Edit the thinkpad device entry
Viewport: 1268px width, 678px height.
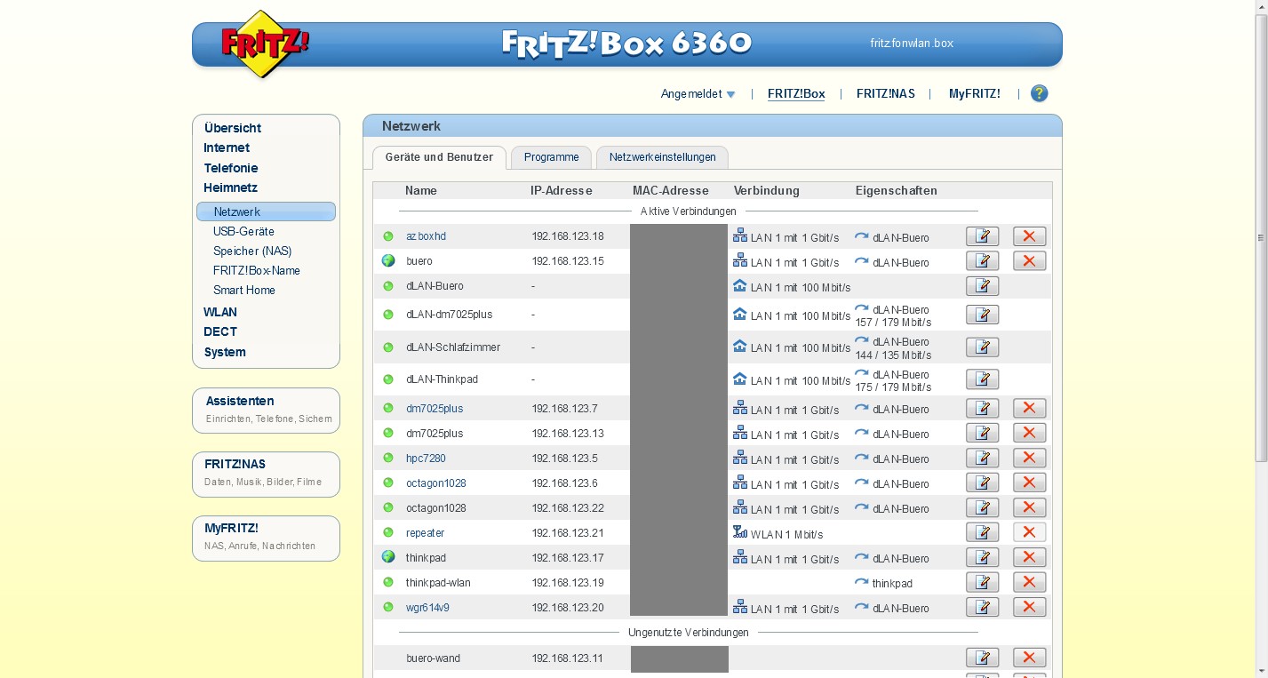982,558
